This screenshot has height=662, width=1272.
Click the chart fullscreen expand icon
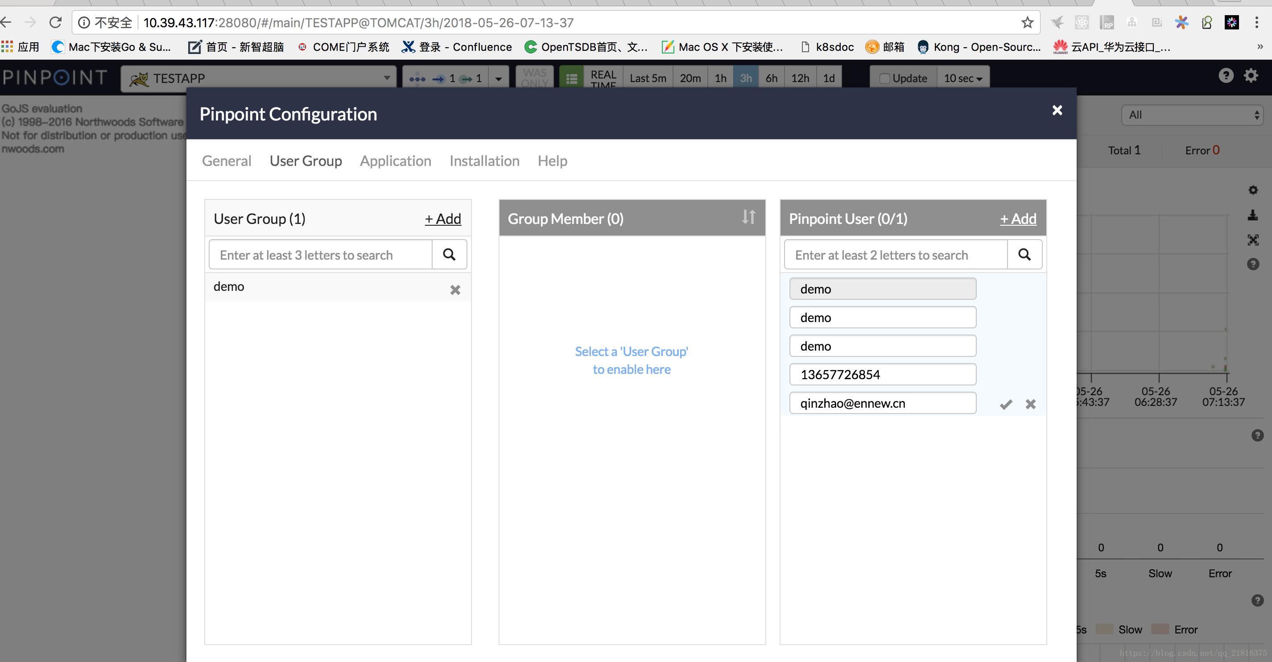[x=1253, y=240]
